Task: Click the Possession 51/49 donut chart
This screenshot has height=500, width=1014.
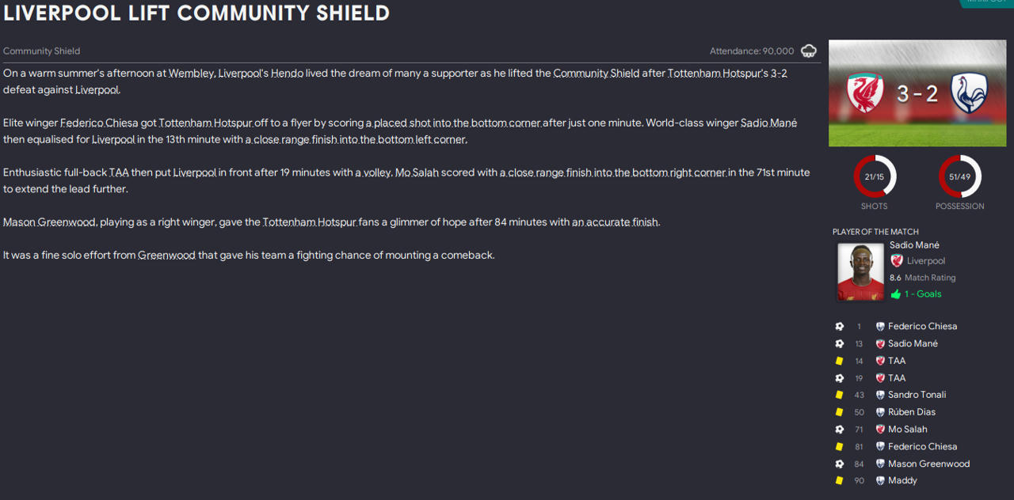Action: pyautogui.click(x=959, y=176)
